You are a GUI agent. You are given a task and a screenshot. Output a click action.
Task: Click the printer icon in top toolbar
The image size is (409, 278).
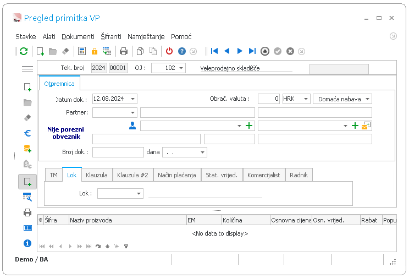[124, 51]
